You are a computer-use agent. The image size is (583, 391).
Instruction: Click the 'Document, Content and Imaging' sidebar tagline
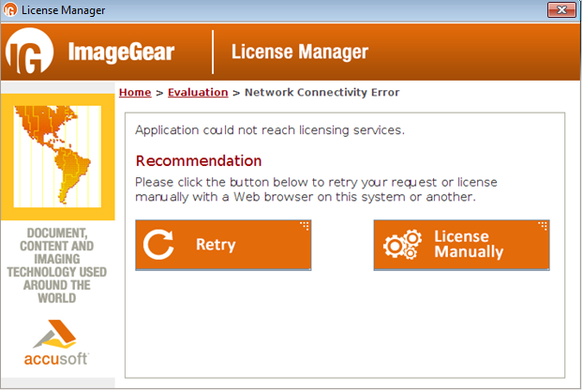click(x=56, y=265)
